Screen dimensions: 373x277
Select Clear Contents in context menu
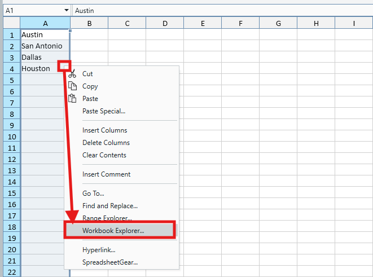(x=104, y=155)
